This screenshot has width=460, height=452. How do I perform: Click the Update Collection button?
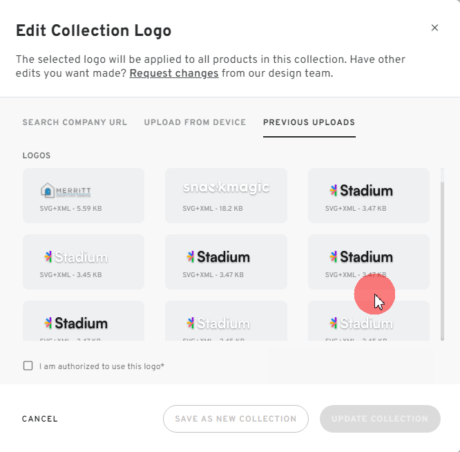[380, 419]
